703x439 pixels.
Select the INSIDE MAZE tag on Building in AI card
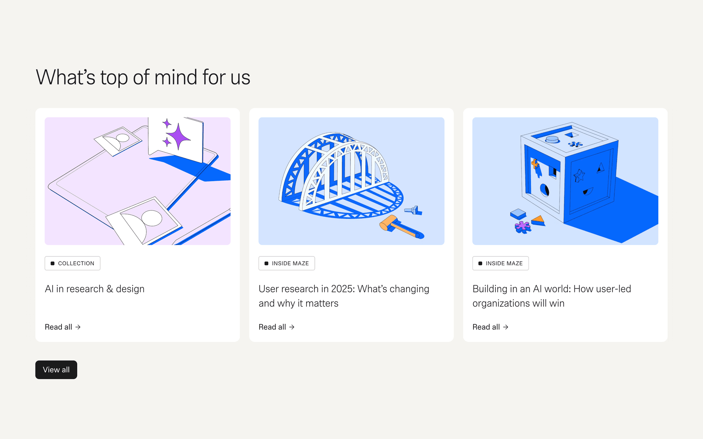pos(504,263)
